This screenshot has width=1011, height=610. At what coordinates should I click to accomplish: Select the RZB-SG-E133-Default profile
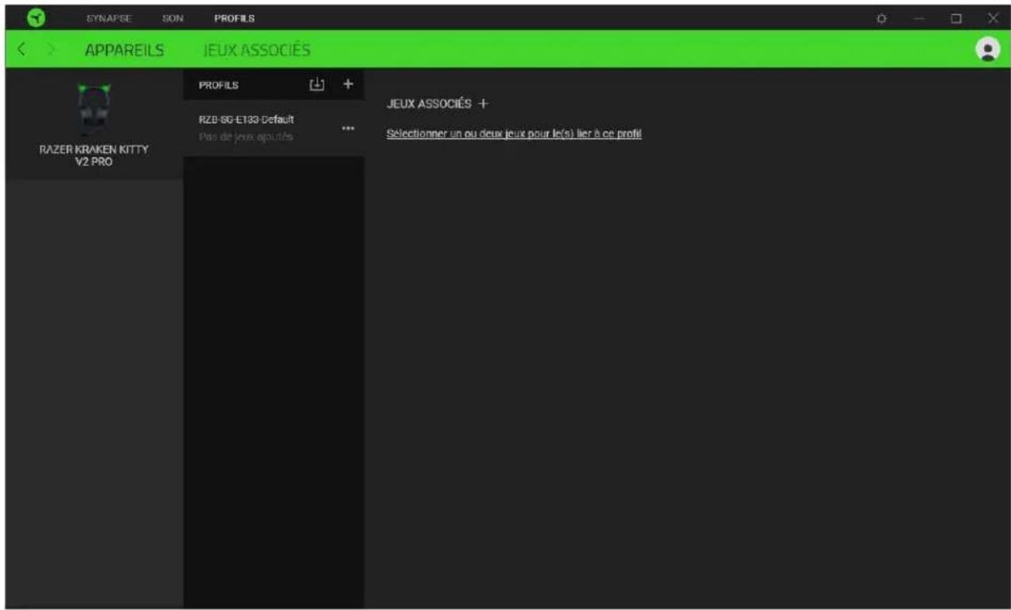click(x=274, y=128)
